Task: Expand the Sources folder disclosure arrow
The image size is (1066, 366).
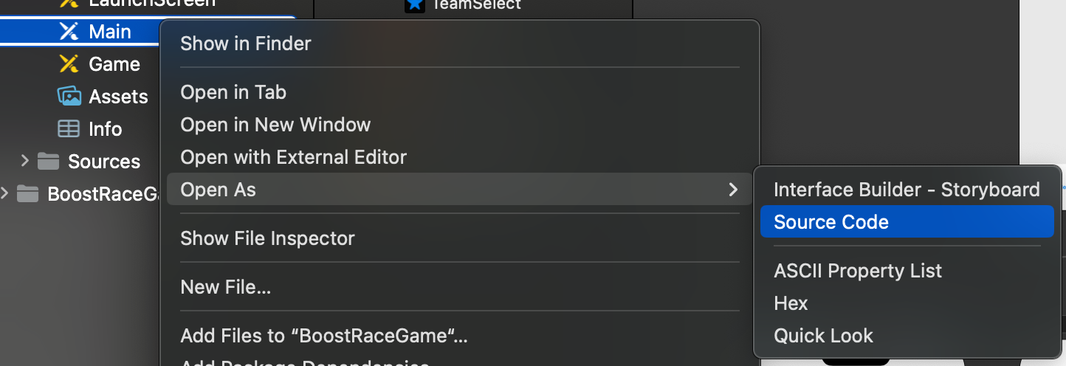Action: 25,161
